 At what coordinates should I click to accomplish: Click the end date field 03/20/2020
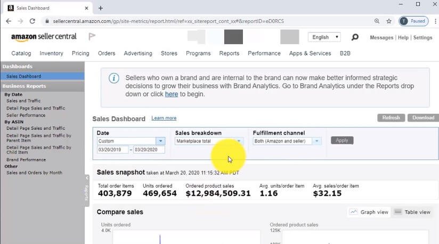click(149, 150)
